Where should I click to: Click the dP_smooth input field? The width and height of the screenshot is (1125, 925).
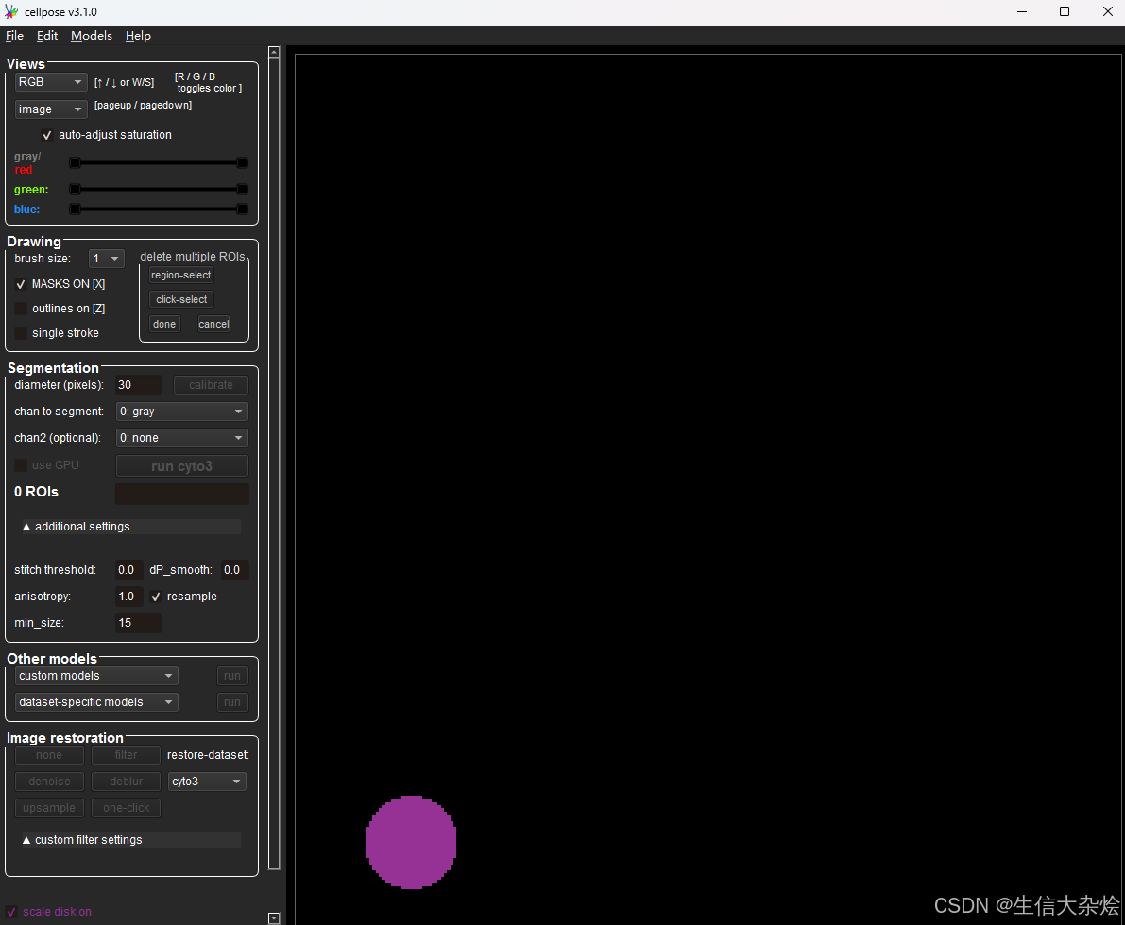pyautogui.click(x=234, y=570)
